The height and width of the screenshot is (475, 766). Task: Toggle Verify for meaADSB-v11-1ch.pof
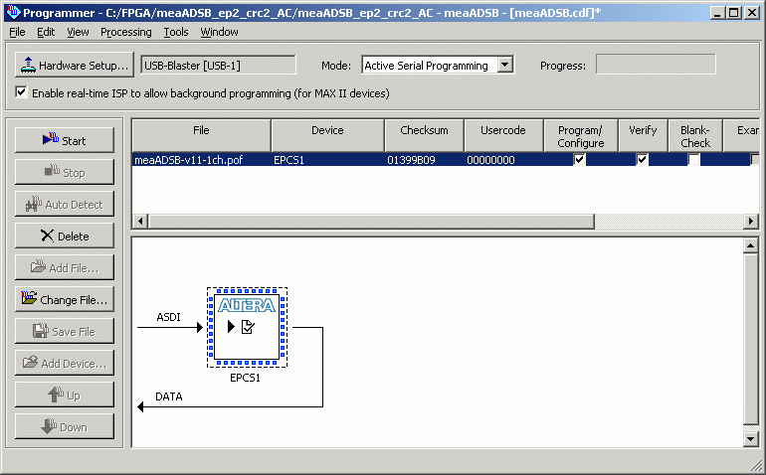[x=642, y=159]
